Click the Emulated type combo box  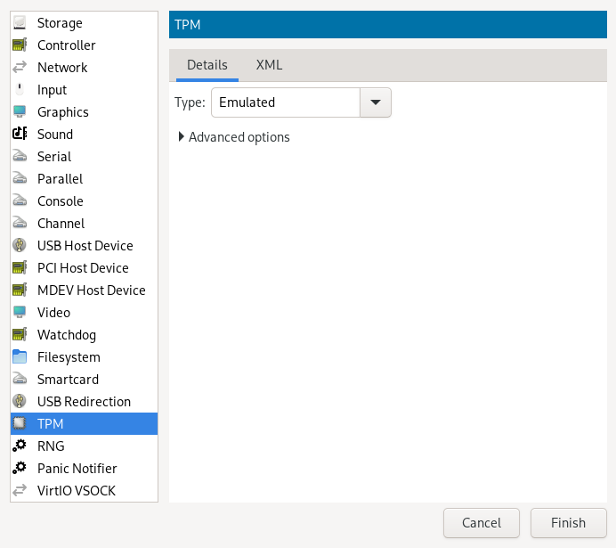pos(285,102)
